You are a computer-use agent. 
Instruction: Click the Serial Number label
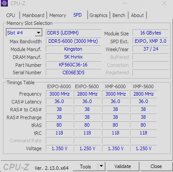[x=27, y=72]
